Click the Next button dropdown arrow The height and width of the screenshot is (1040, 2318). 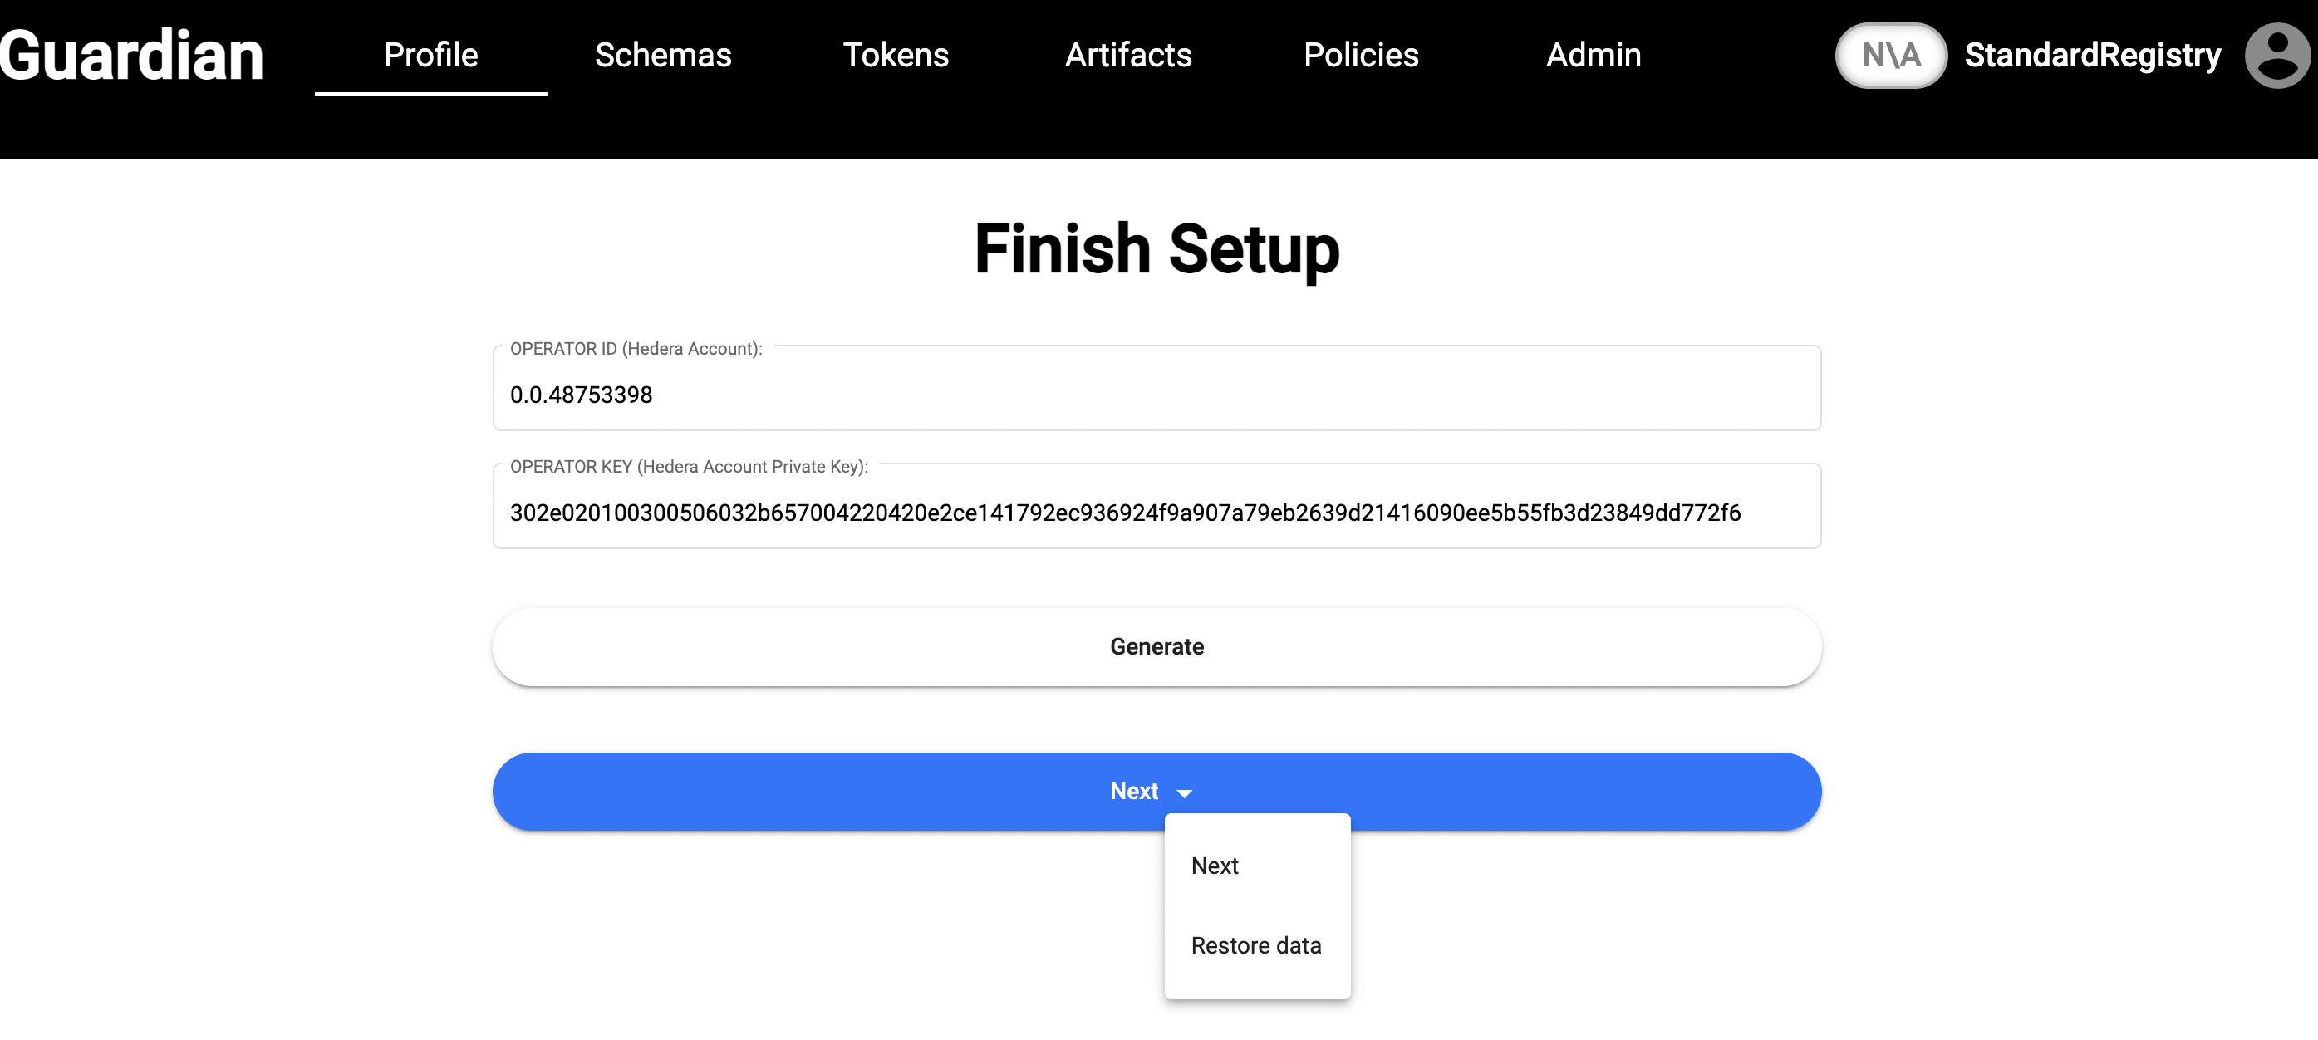pyautogui.click(x=1184, y=792)
